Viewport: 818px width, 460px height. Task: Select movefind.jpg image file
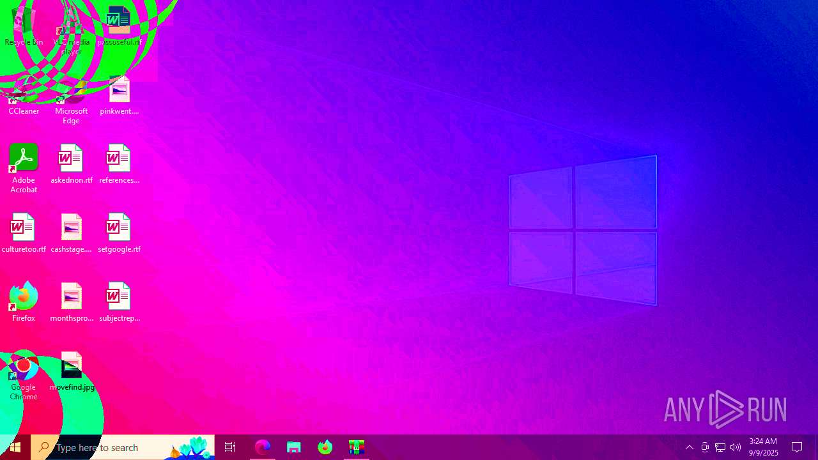[71, 372]
